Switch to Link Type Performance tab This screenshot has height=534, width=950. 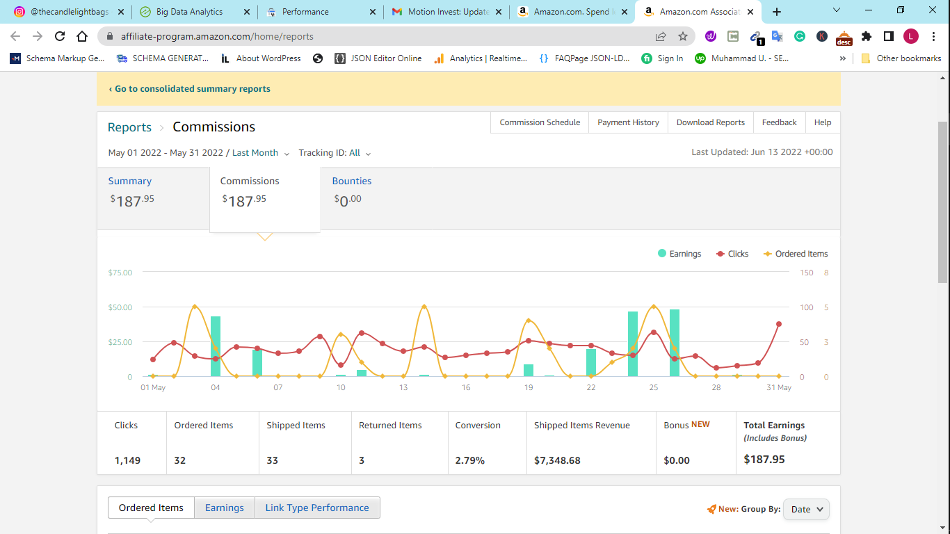(317, 508)
